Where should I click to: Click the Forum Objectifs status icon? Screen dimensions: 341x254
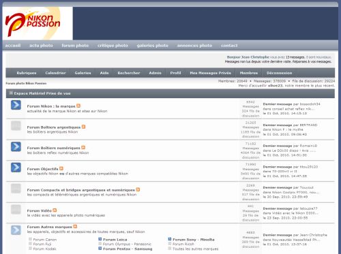tap(16, 168)
